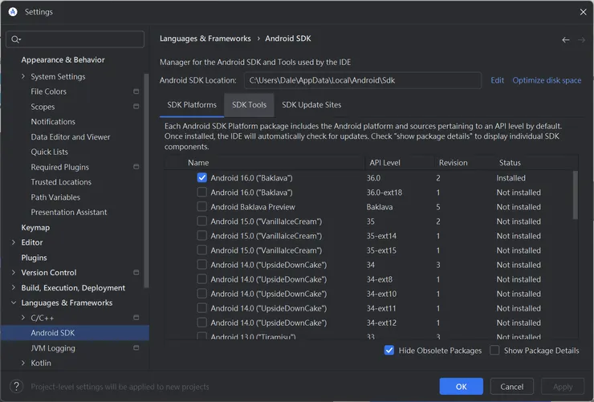Click project-level icon beside Required Plugins

click(136, 167)
